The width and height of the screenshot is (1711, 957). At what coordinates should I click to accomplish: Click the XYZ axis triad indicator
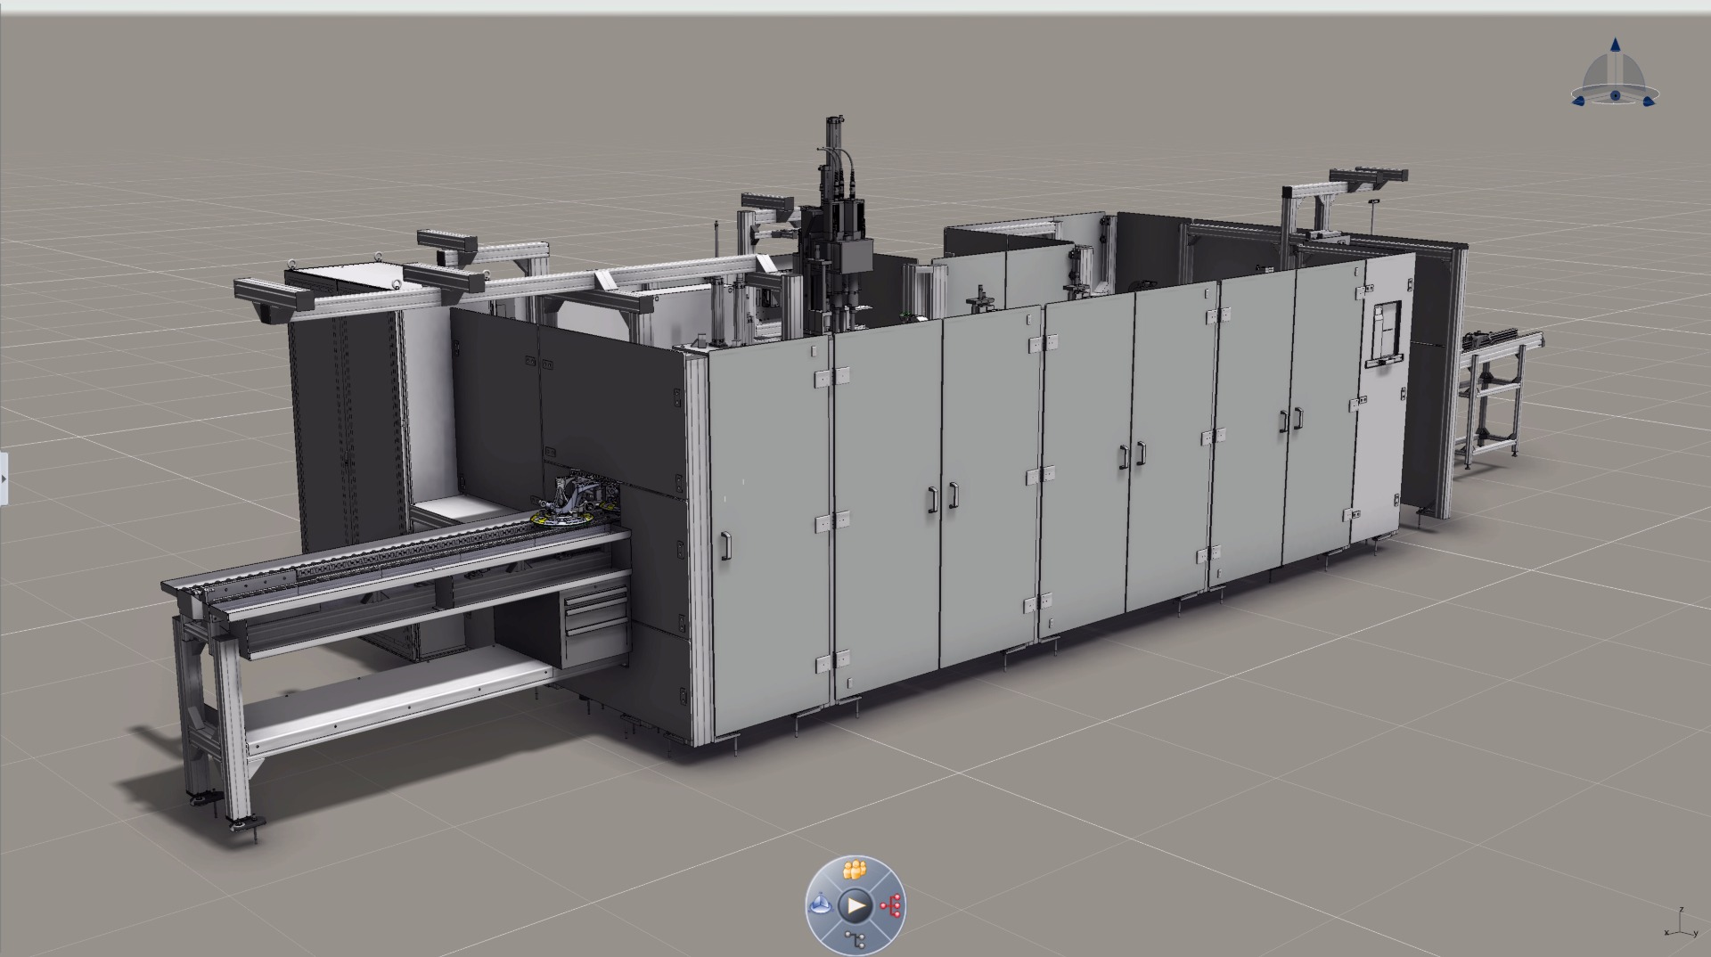point(1679,927)
